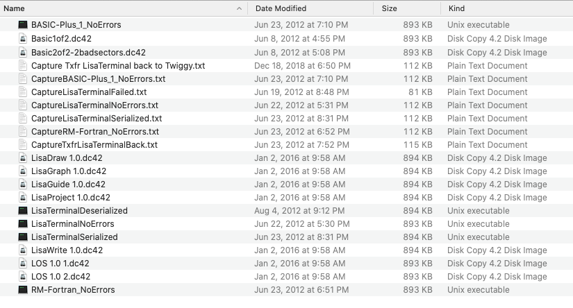Select file name BASIC-Plus_1_NoErrors
The image size is (573, 308).
point(76,25)
